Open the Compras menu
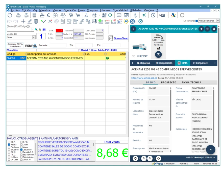Screen dimensions: 223x171 [x=92, y=10]
